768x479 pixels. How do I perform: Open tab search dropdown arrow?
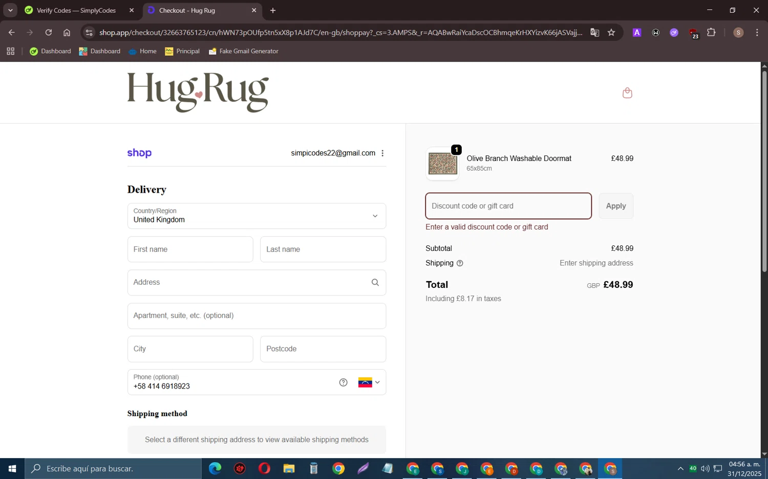tap(10, 10)
